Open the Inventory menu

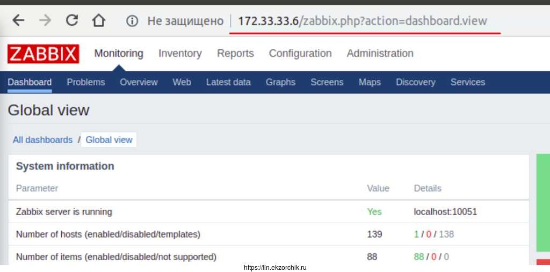tap(180, 53)
